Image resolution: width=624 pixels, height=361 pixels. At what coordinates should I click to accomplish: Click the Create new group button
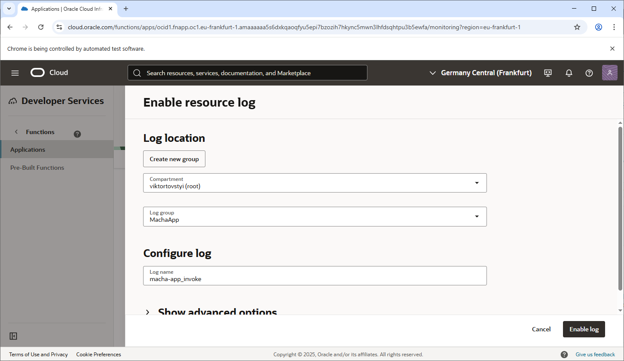pos(174,159)
